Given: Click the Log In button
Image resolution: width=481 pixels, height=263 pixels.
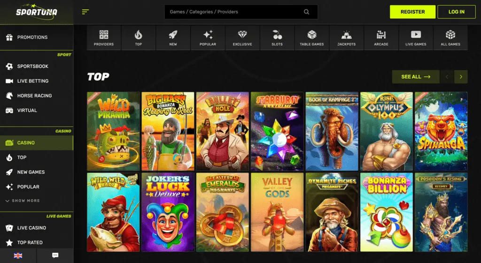Looking at the screenshot, I should 457,12.
